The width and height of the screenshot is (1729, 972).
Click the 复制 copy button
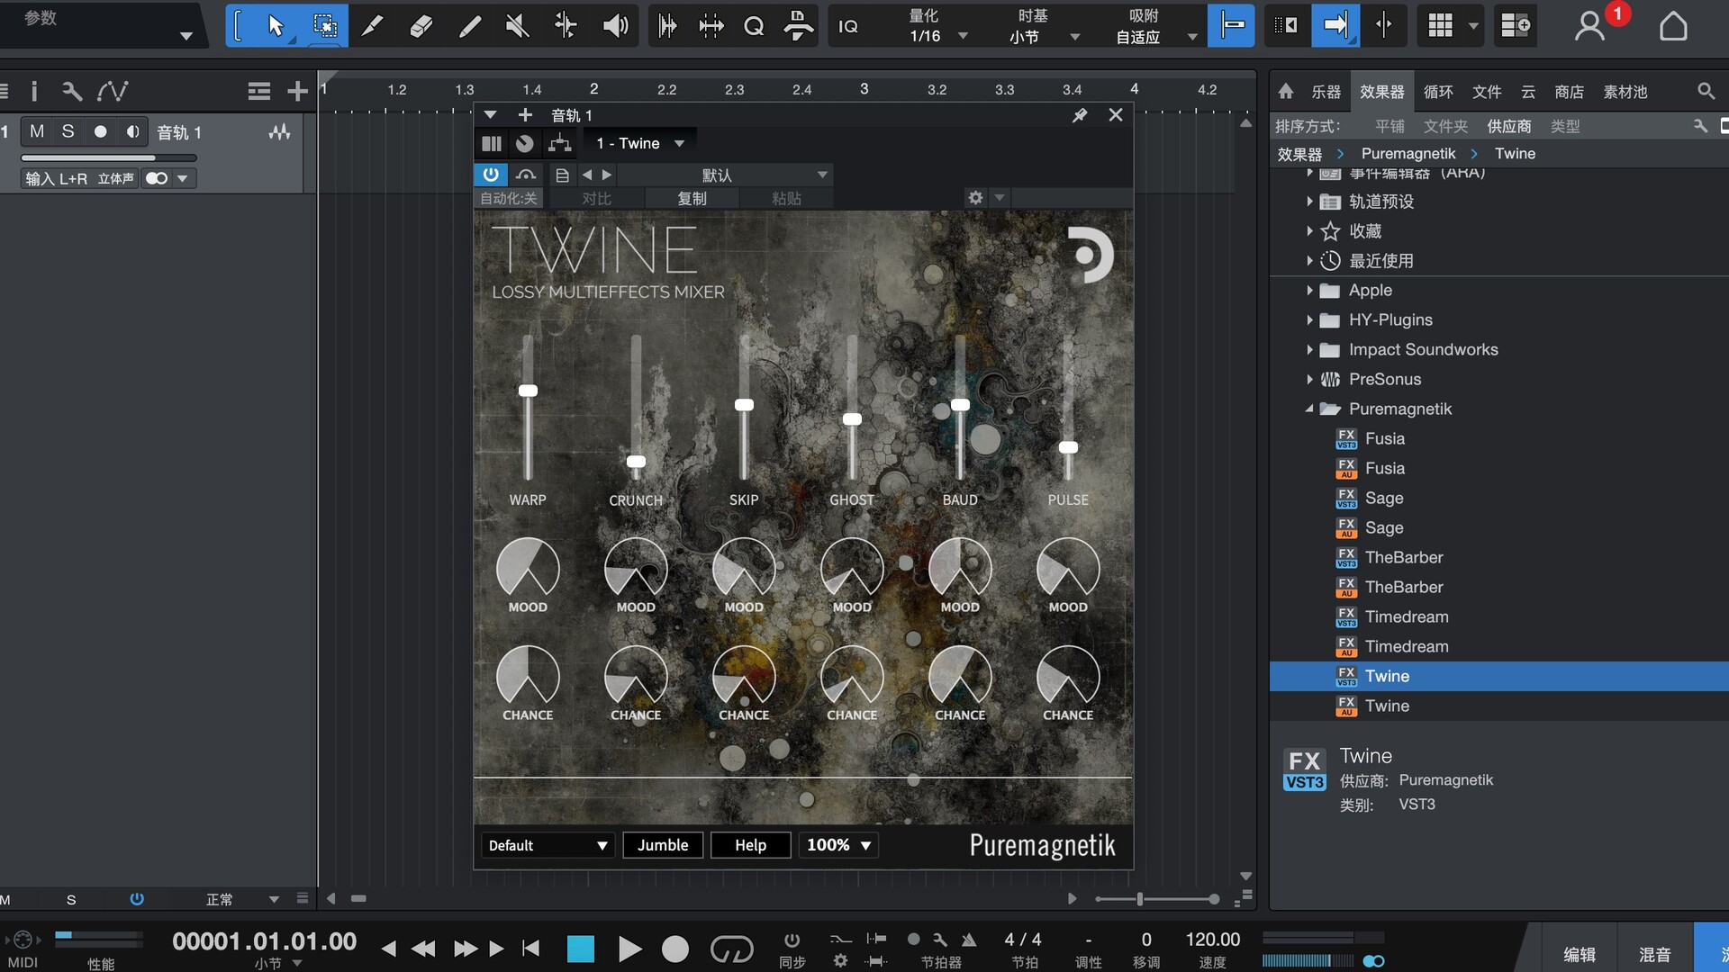(692, 198)
